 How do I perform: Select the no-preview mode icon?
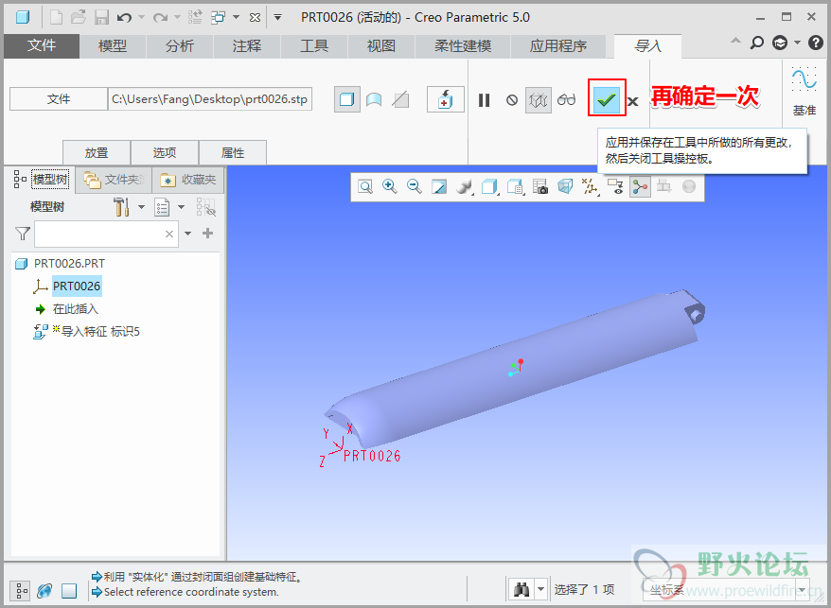click(512, 100)
